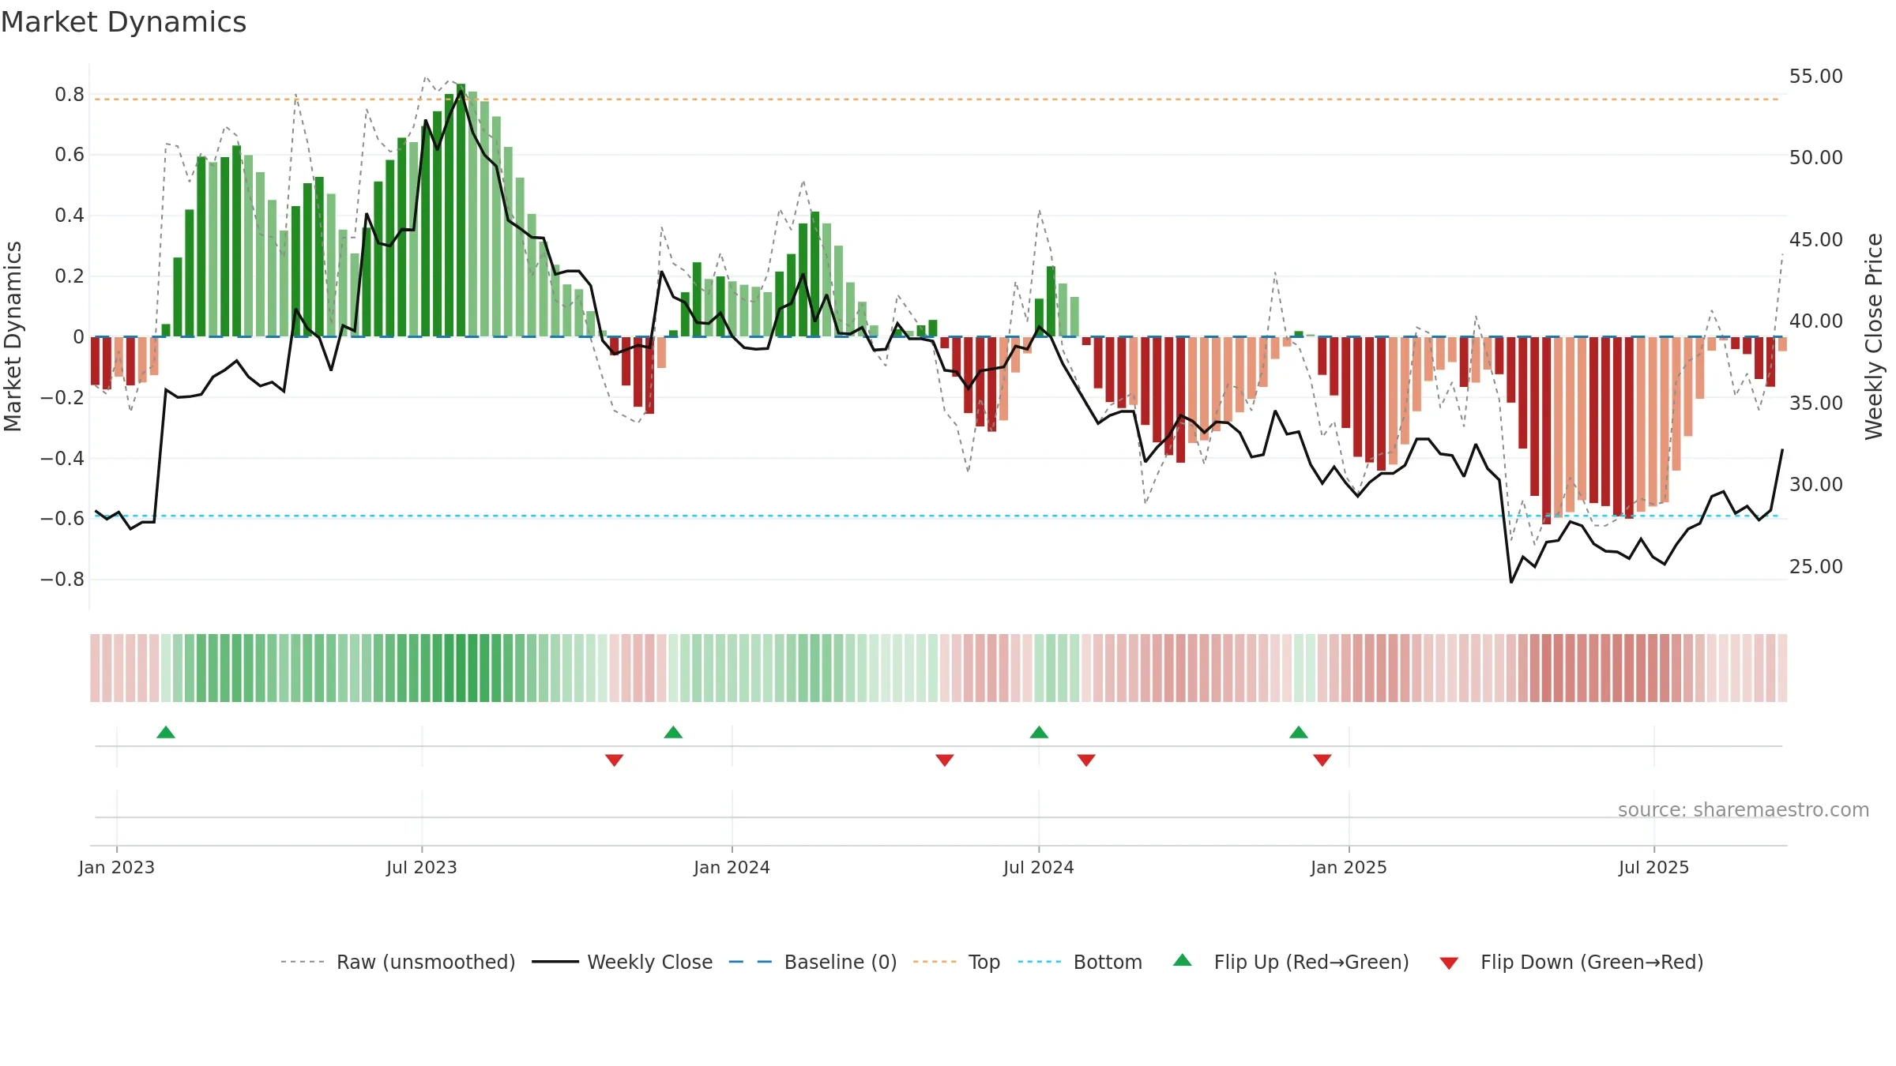1896x1066 pixels.
Task: Click the deepest dark red bar in mid 2025
Action: 1546,430
